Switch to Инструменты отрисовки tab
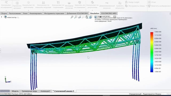171x96 pixels. [54, 13]
